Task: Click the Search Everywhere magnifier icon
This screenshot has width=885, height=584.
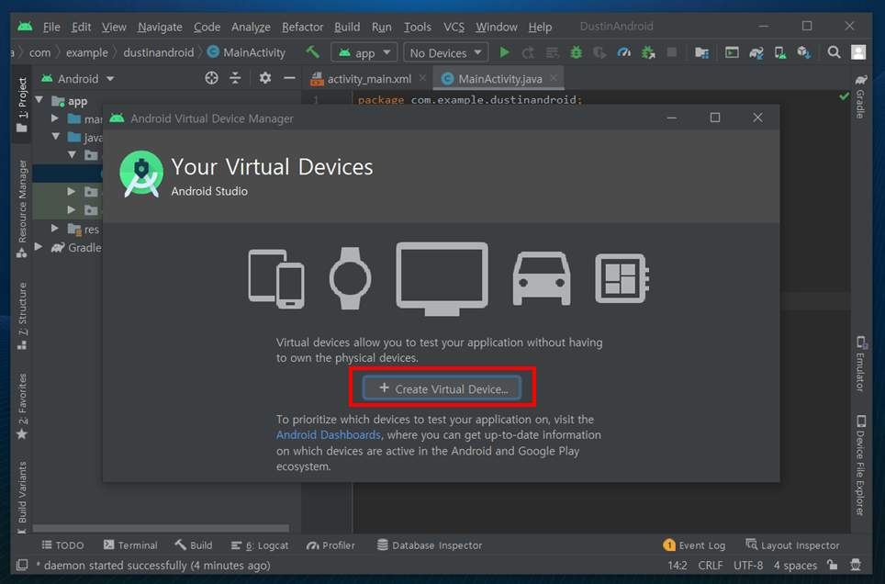Action: click(834, 52)
